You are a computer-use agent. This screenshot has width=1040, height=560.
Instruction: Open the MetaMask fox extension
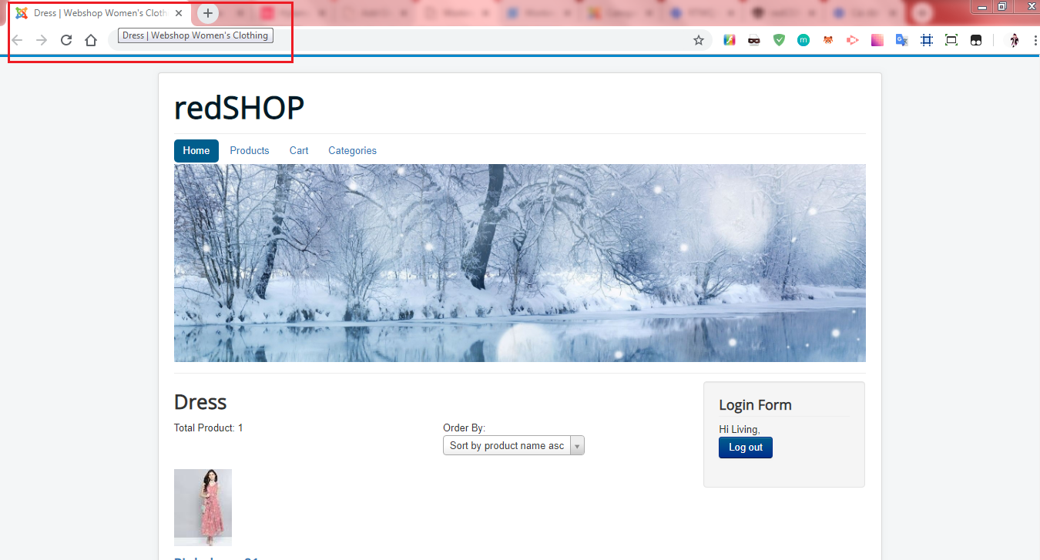pos(828,40)
